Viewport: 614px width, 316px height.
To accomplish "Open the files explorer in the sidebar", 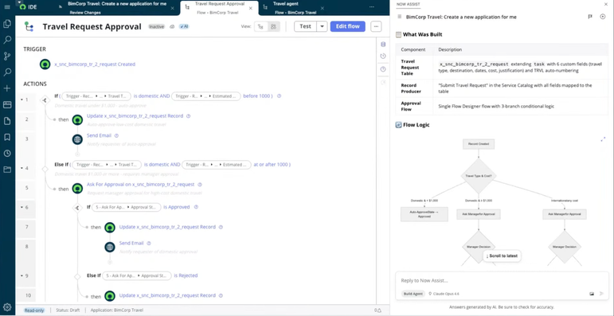I will tap(7, 24).
